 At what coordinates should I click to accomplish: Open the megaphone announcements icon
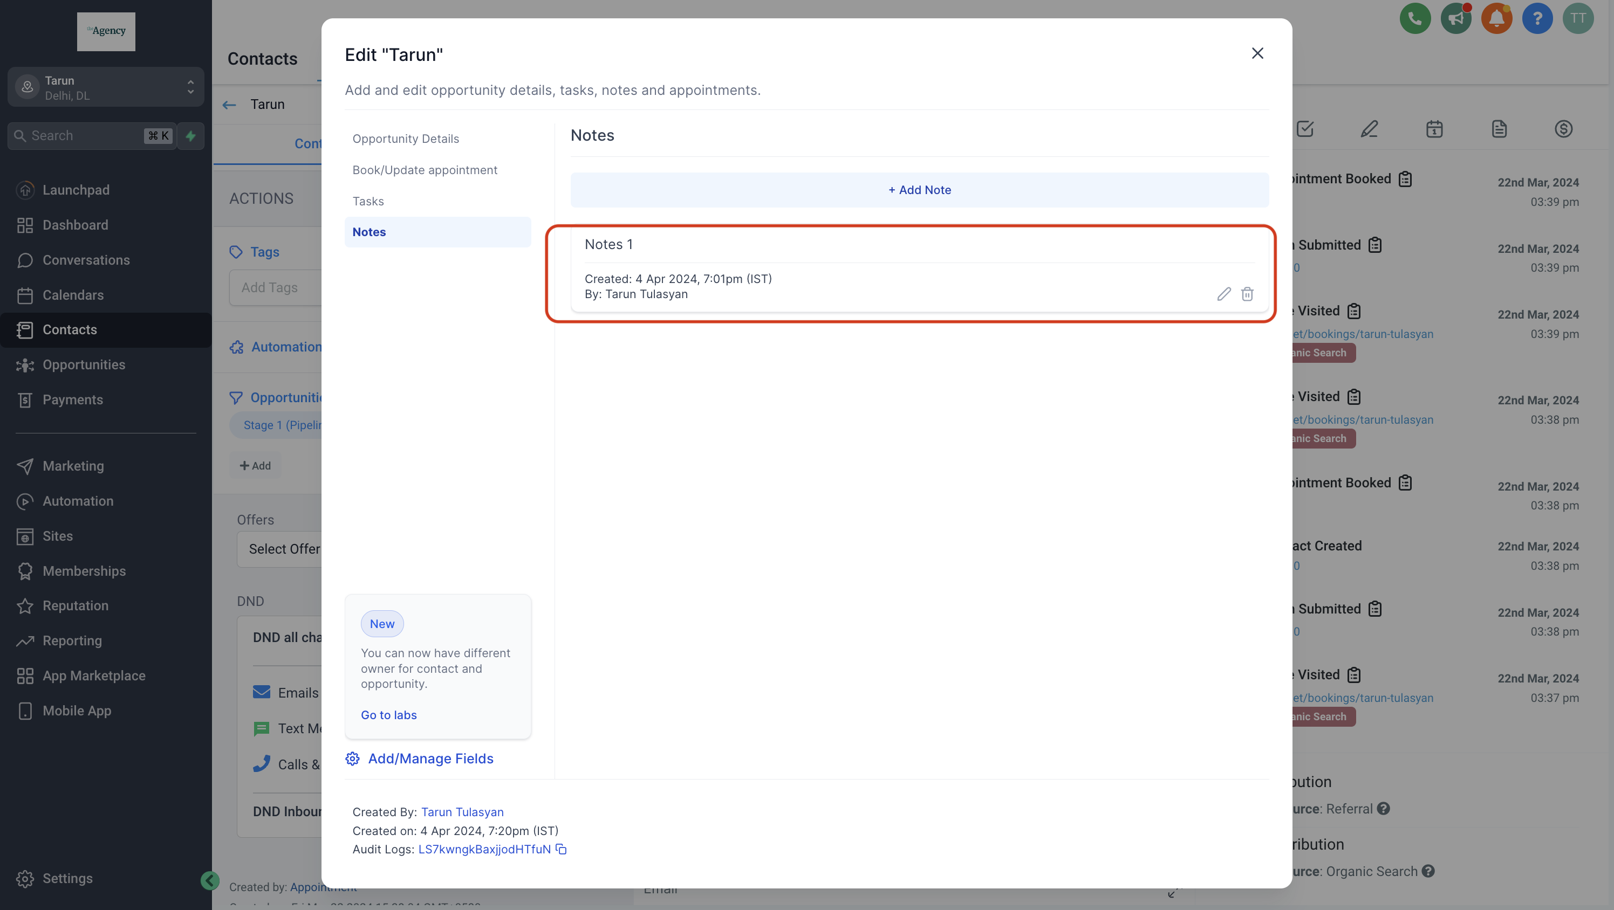(1455, 18)
